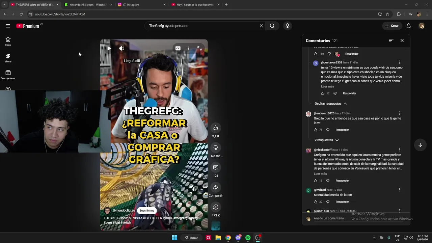The image size is (432, 243).
Task: Expand @nloskootoff comment with Leer más
Action: 320,174
